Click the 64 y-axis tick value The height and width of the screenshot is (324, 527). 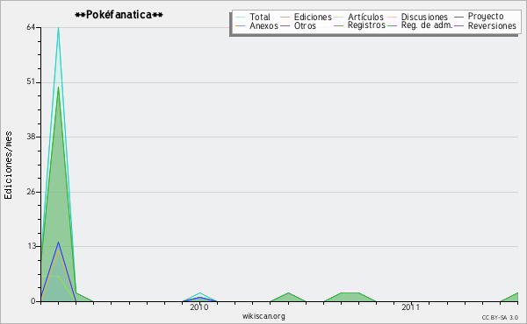(31, 27)
